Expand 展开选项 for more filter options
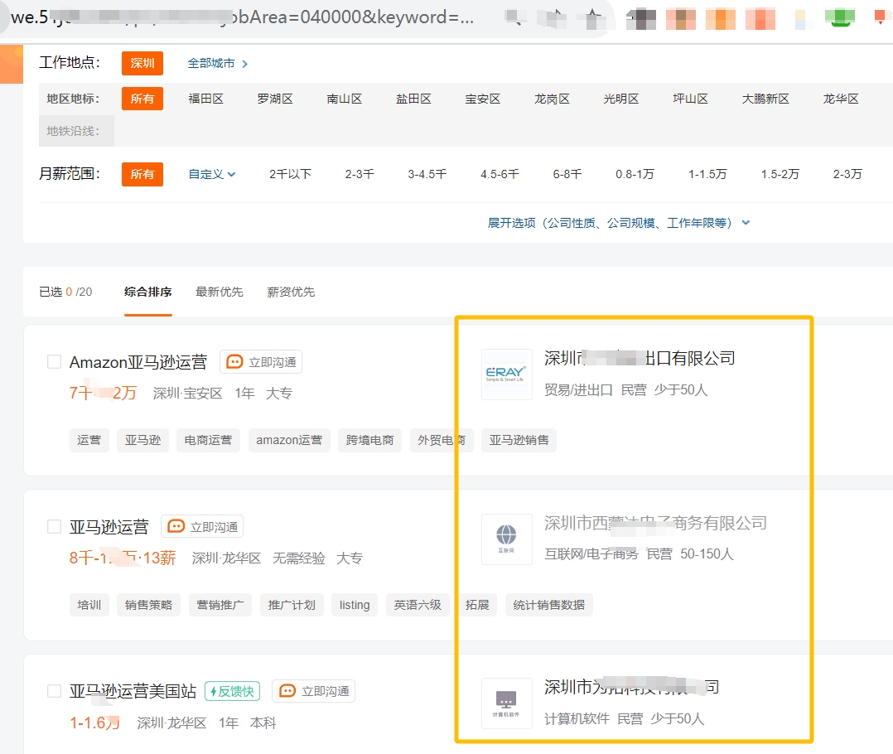 point(619,223)
